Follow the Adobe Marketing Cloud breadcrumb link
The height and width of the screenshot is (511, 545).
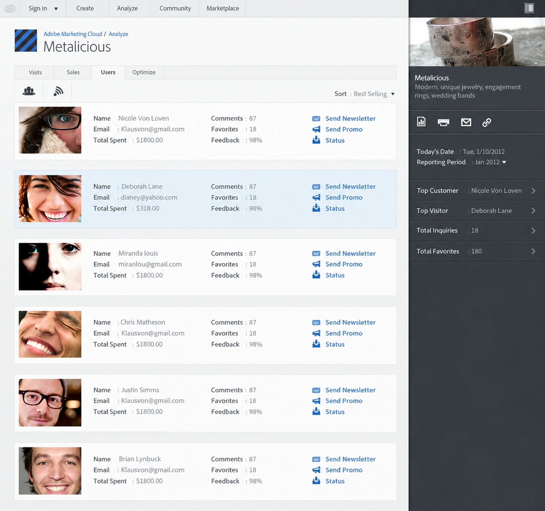tap(73, 34)
